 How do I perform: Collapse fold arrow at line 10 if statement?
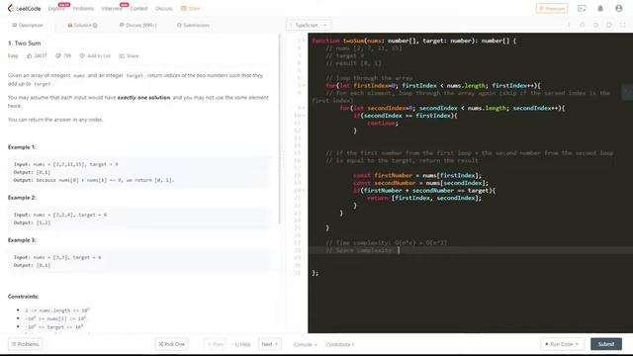point(304,116)
